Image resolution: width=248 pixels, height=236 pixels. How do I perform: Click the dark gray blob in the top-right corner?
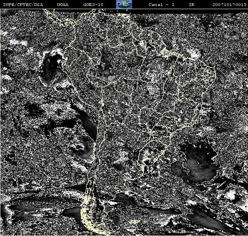tap(234, 34)
